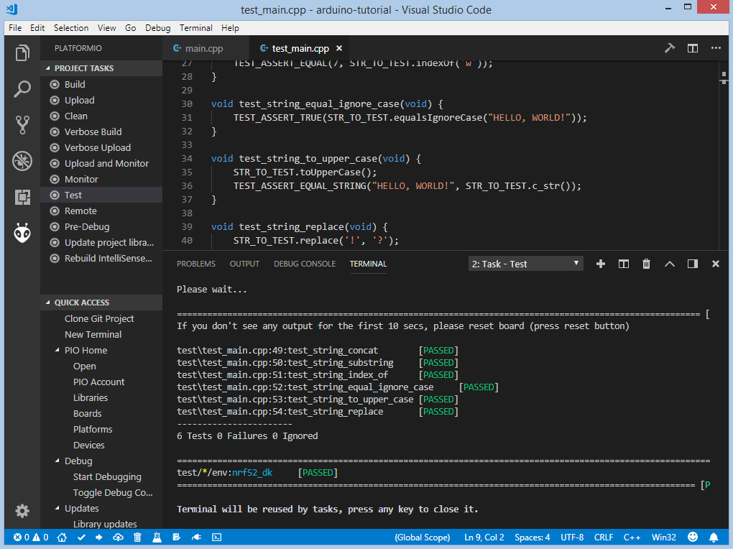The image size is (733, 549).
Task: Open the Source Control view
Action: [22, 125]
